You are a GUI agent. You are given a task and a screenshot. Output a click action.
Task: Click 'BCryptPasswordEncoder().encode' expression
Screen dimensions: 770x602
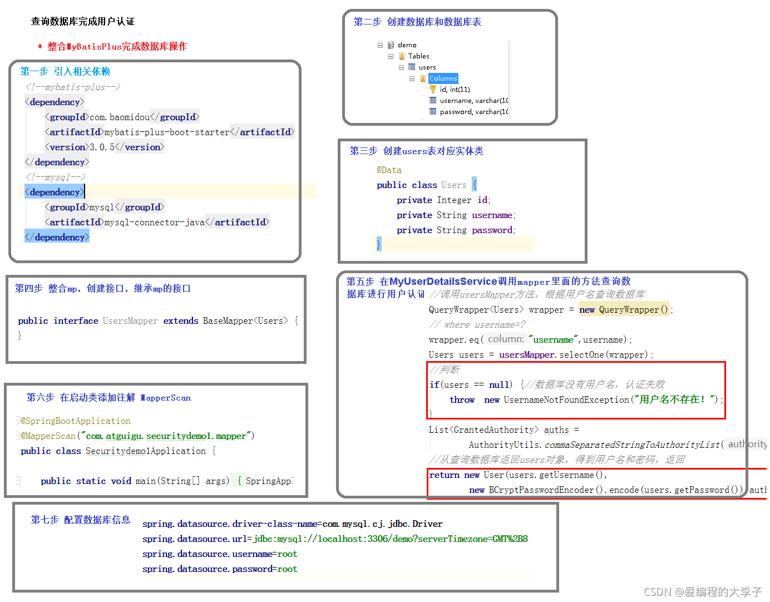click(564, 490)
